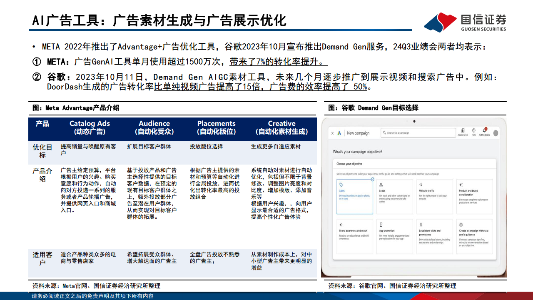Click the GUOSEN SECURITIES English text

pyautogui.click(x=484, y=29)
